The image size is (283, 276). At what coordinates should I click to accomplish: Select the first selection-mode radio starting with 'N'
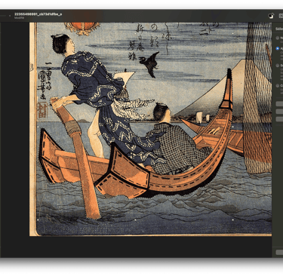pyautogui.click(x=278, y=38)
